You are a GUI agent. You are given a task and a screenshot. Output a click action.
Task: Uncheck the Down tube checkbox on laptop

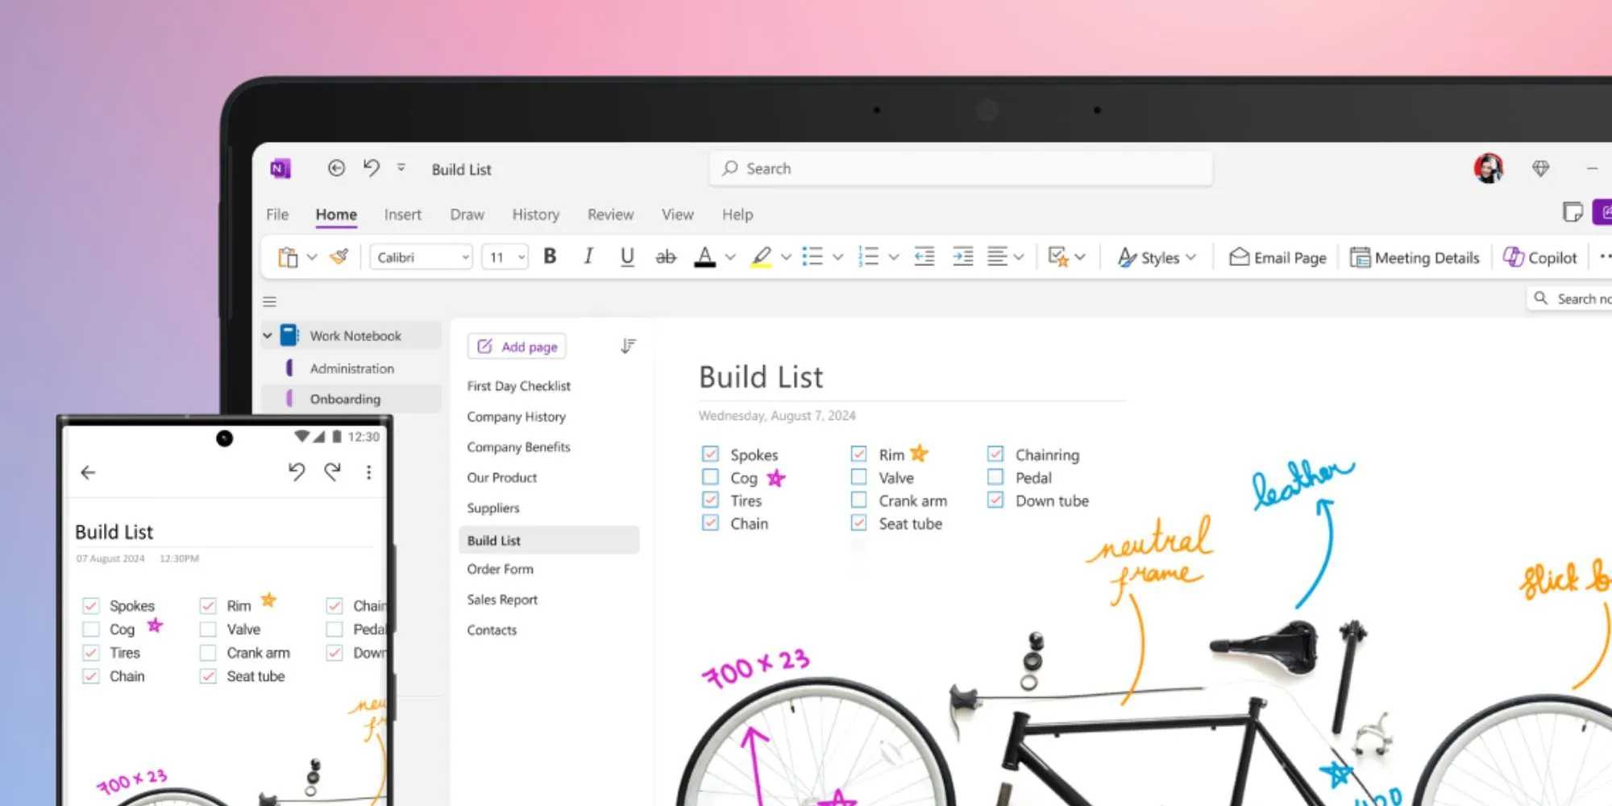[x=995, y=500]
